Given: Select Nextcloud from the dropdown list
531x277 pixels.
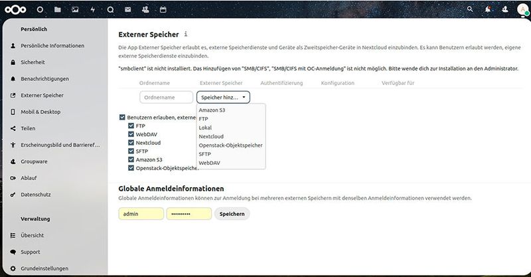Looking at the screenshot, I should 211,136.
